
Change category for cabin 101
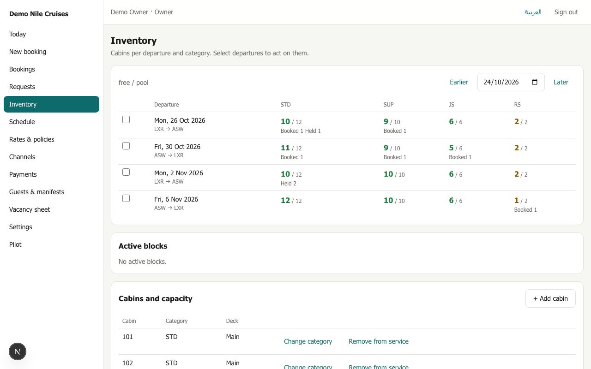pos(308,341)
